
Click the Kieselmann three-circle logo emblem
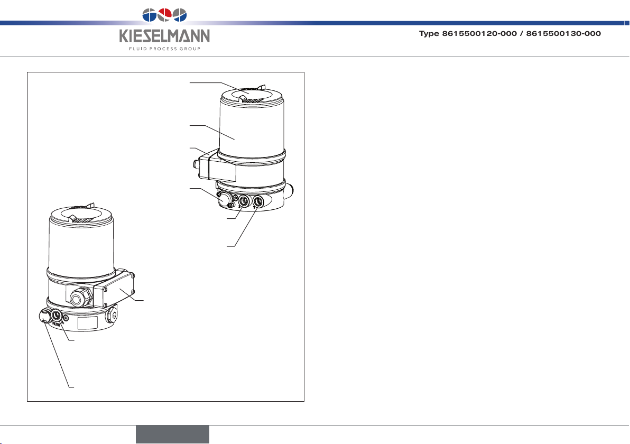pyautogui.click(x=164, y=15)
